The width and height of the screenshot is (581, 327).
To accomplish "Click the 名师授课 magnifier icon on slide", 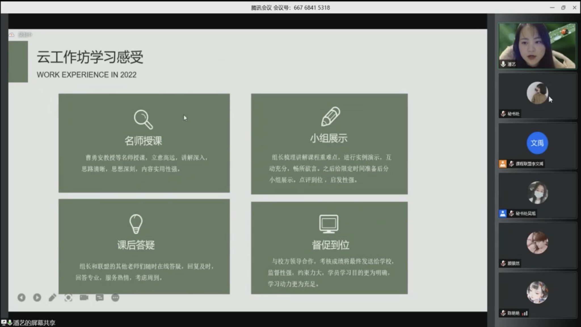I will point(143,119).
